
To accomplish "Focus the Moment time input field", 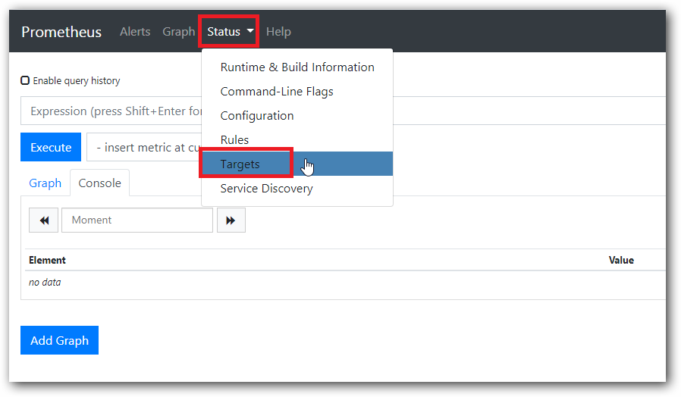I will pos(137,220).
